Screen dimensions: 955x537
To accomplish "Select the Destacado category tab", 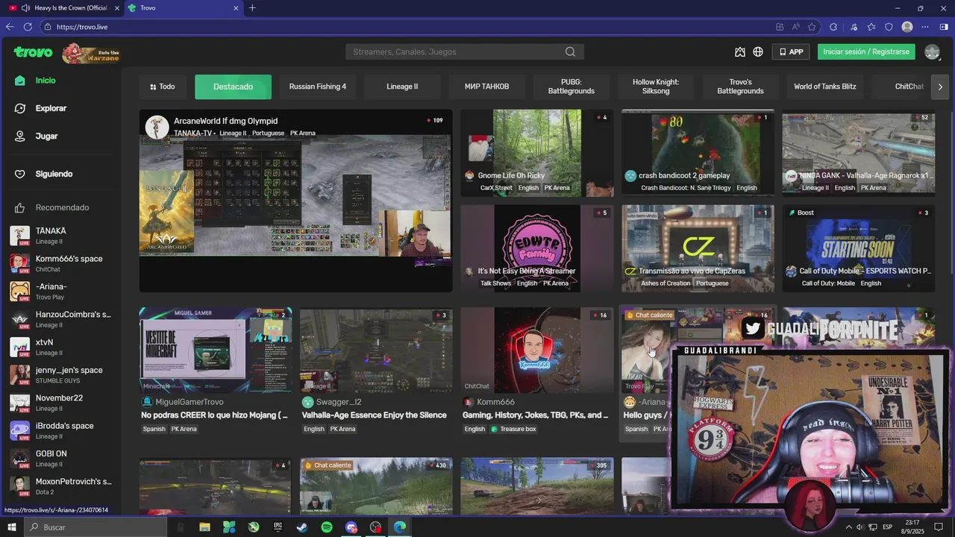I will point(233,87).
